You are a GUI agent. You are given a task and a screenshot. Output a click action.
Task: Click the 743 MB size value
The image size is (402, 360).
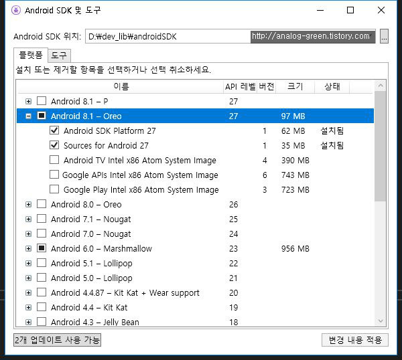[295, 175]
